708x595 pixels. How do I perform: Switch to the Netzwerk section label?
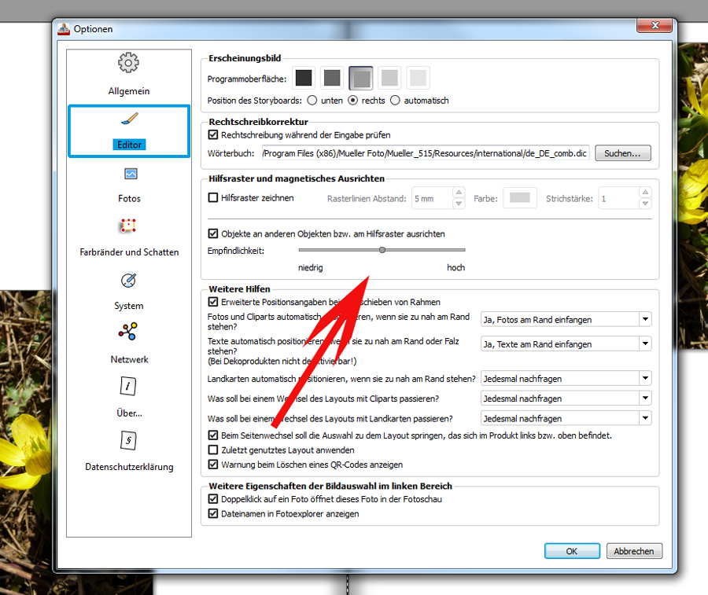pos(130,359)
